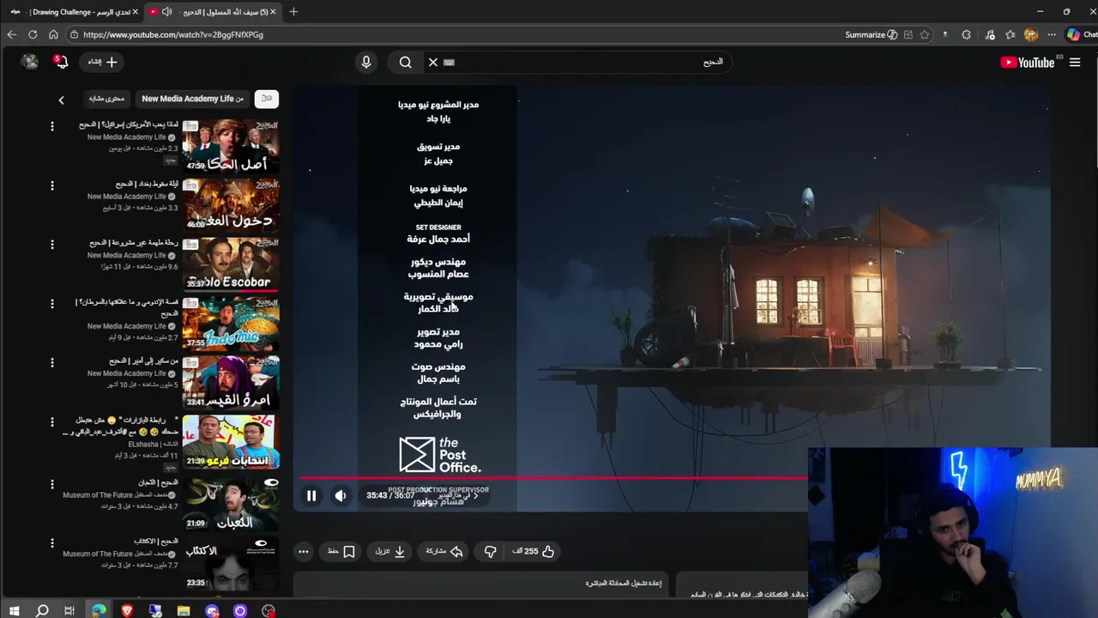
Task: Select the الكل filter chip
Action: pos(267,99)
